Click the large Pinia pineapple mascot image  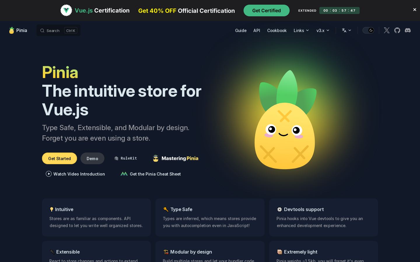click(285, 120)
